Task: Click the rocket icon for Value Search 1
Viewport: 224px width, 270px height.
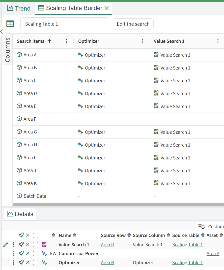Action: point(21,245)
